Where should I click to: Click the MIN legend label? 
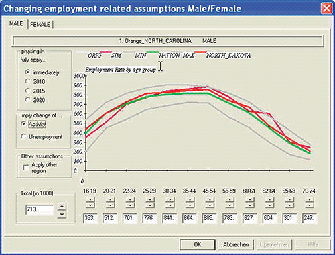[141, 56]
